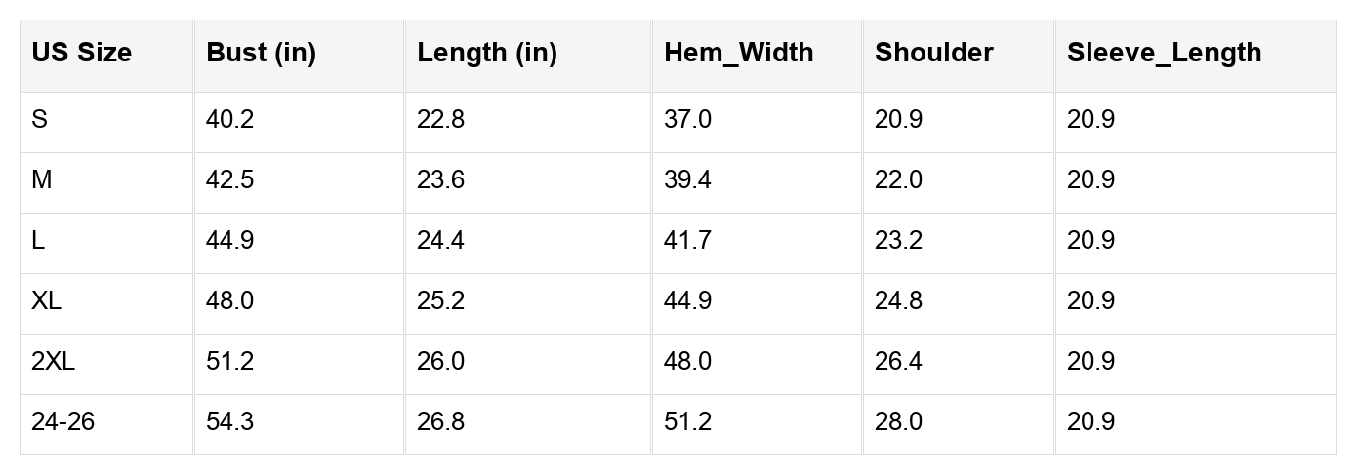Select the XL size row label
This screenshot has width=1356, height=474.
(x=46, y=301)
